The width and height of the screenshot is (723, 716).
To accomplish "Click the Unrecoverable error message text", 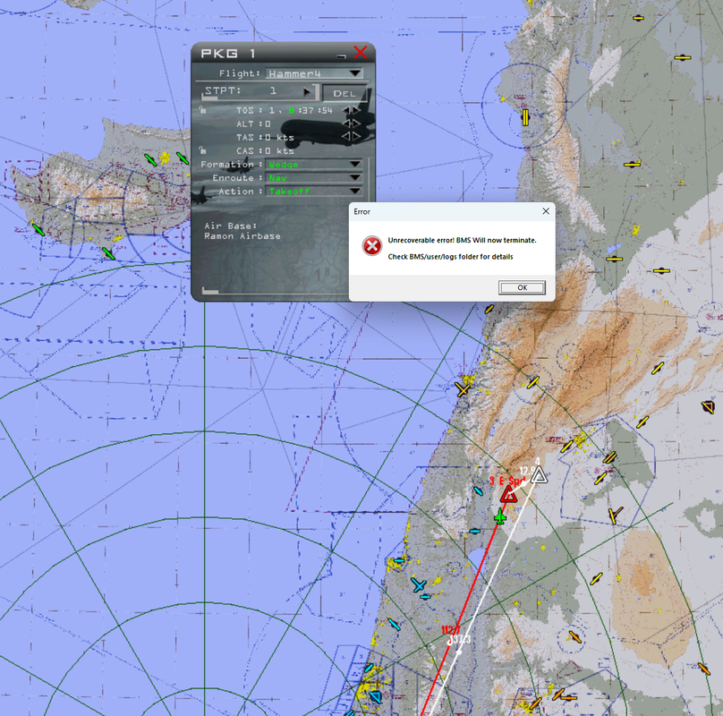I will click(462, 240).
